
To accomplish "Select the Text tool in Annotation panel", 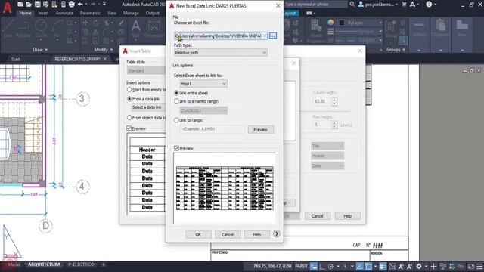I will (136, 29).
